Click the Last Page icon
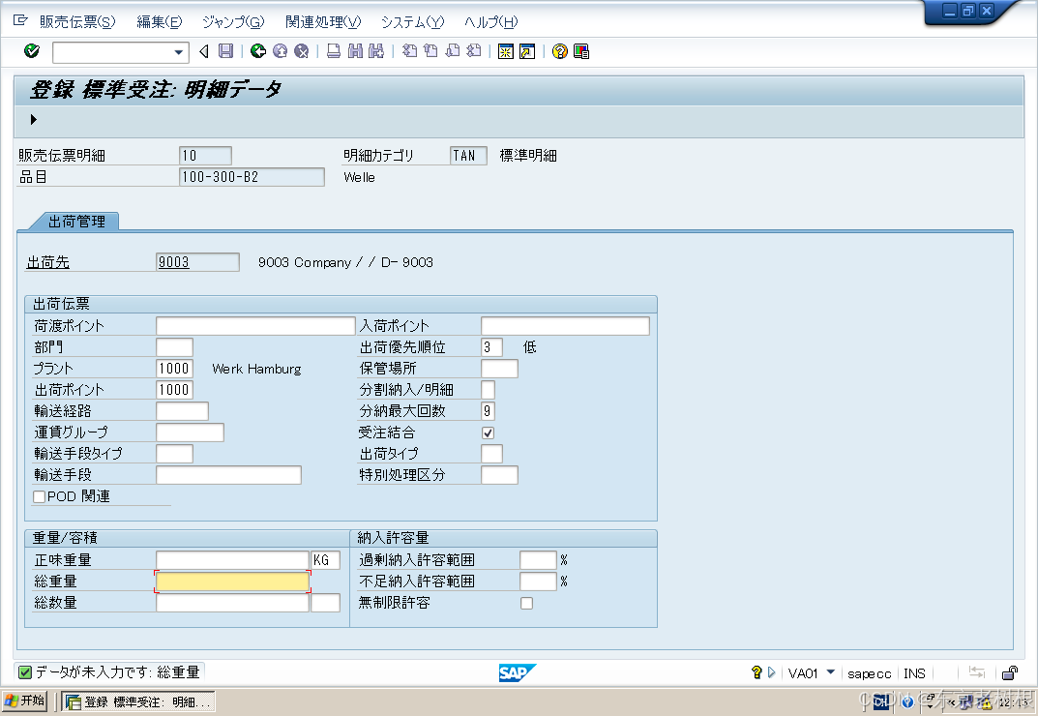 (473, 51)
